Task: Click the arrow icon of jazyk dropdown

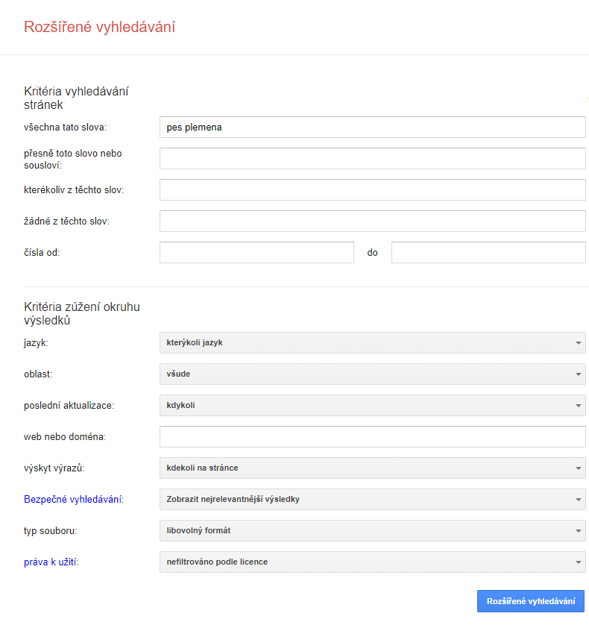Action: click(x=578, y=343)
